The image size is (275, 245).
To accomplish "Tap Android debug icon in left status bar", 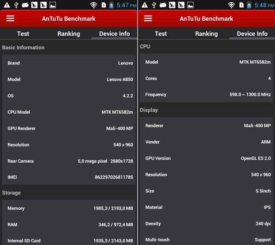I will [25, 5].
